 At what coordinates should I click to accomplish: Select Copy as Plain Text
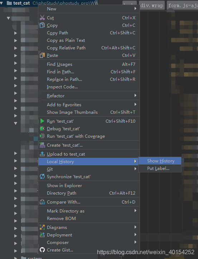coord(89,40)
